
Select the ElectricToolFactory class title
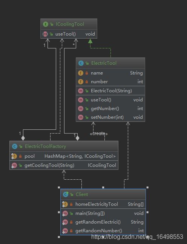click(x=46, y=146)
